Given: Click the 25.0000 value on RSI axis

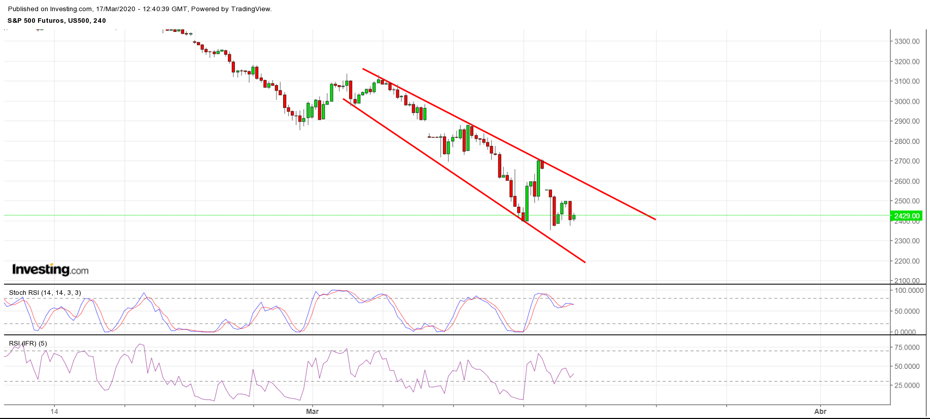Looking at the screenshot, I should pos(908,386).
